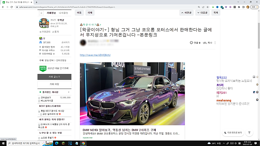Viewport: 260px width, 146px height.
Task: Open the post's three-dot more menu
Action: (x=215, y=43)
